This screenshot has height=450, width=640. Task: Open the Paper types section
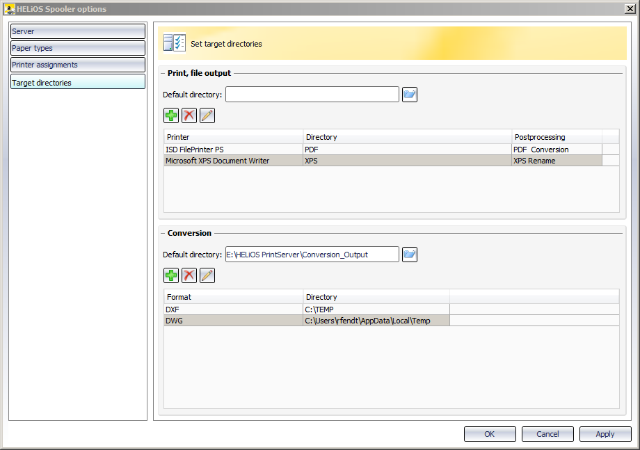[x=78, y=48]
